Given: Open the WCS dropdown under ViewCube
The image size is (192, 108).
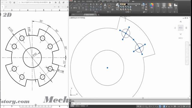Looking at the screenshot, I should (x=181, y=38).
